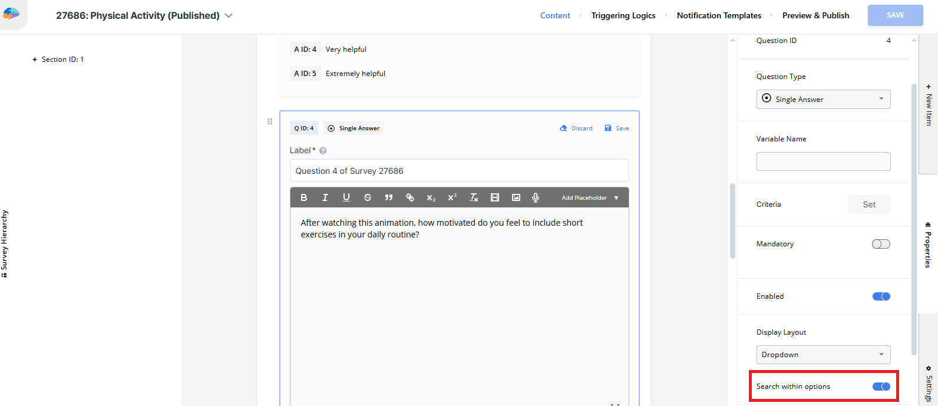This screenshot has width=938, height=406.
Task: Open the Display Layout dropdown
Action: coord(823,355)
